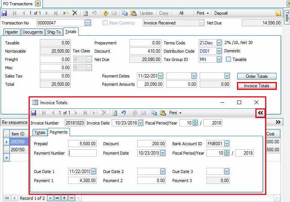Click the Save icon in PO Transactions toolbar
Screen dimensions: 290x202
(x=4, y=13)
